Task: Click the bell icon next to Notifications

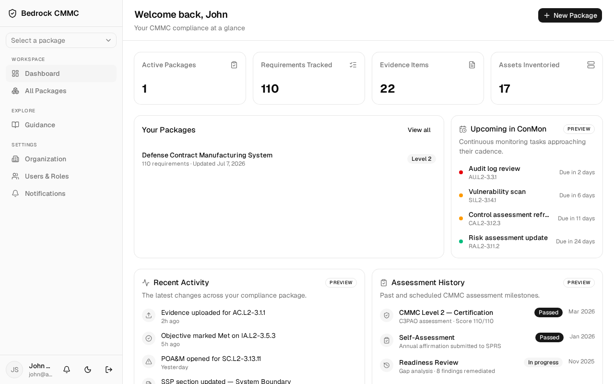Action: coord(15,193)
